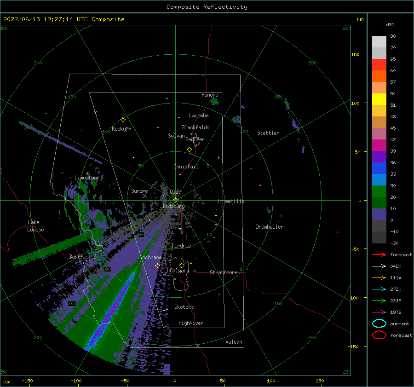This screenshot has width=414, height=387.
Task: Click the Didsbury city label
Action: tap(173, 206)
